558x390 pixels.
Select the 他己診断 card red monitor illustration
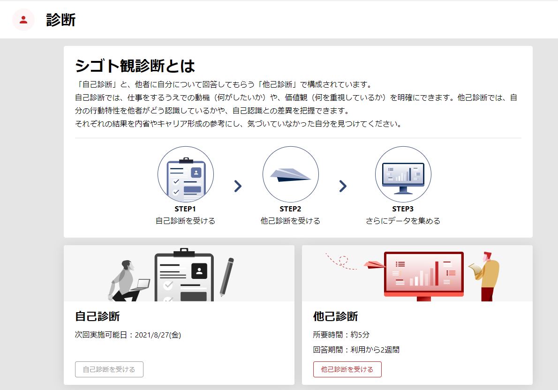[423, 275]
